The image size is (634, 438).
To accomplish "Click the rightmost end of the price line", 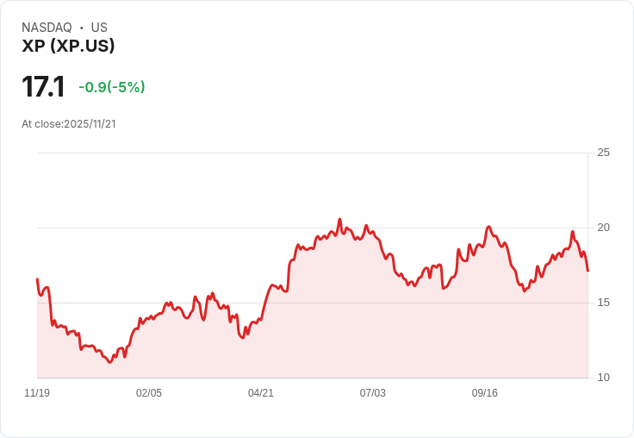I will click(x=587, y=271).
